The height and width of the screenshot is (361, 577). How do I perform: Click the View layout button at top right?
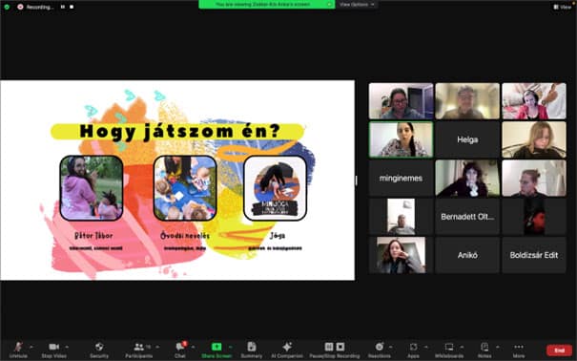pos(563,7)
